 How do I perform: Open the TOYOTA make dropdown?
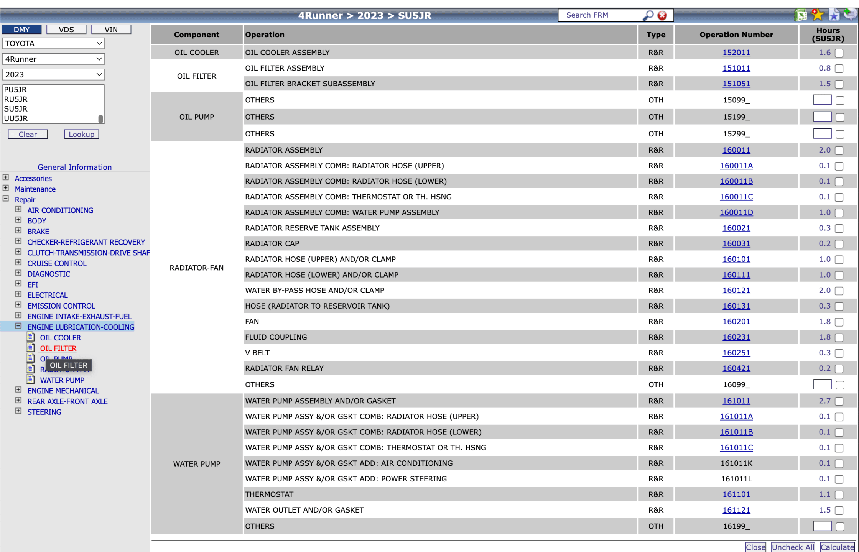point(53,43)
